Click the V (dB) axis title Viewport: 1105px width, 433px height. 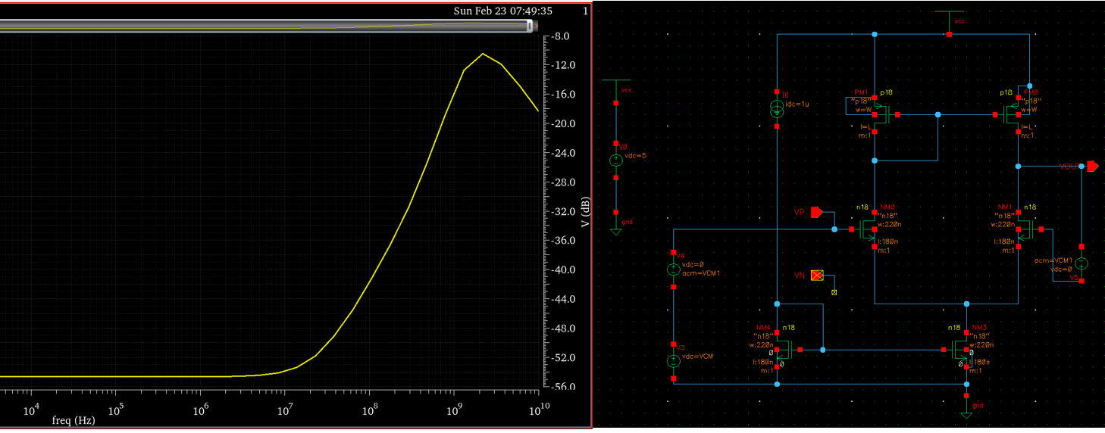coord(585,212)
